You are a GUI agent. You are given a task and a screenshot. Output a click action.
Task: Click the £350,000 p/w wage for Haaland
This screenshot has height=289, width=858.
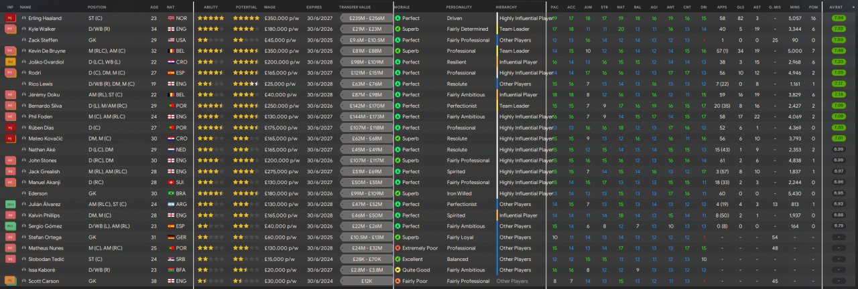pyautogui.click(x=282, y=18)
